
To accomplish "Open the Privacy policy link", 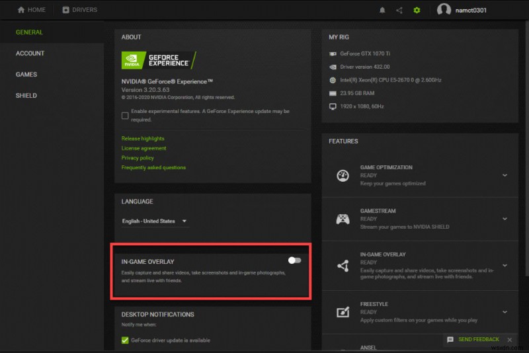I will click(x=138, y=158).
